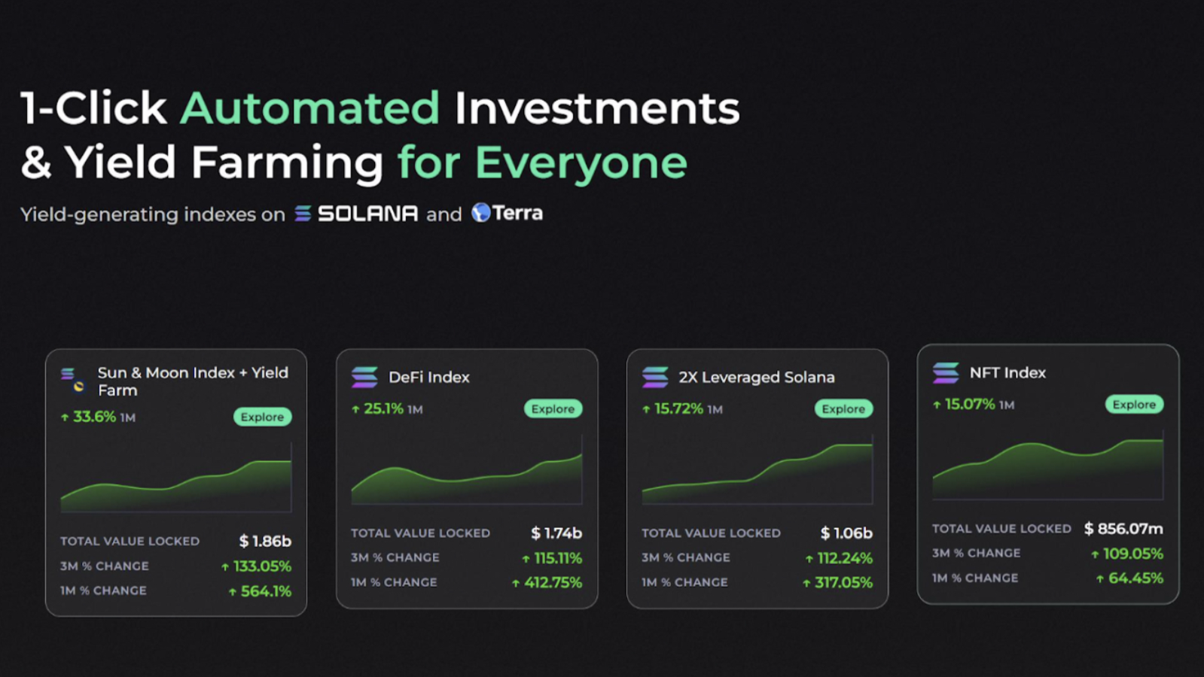This screenshot has width=1204, height=677.
Task: Click the Terra globe logo
Action: (x=480, y=213)
